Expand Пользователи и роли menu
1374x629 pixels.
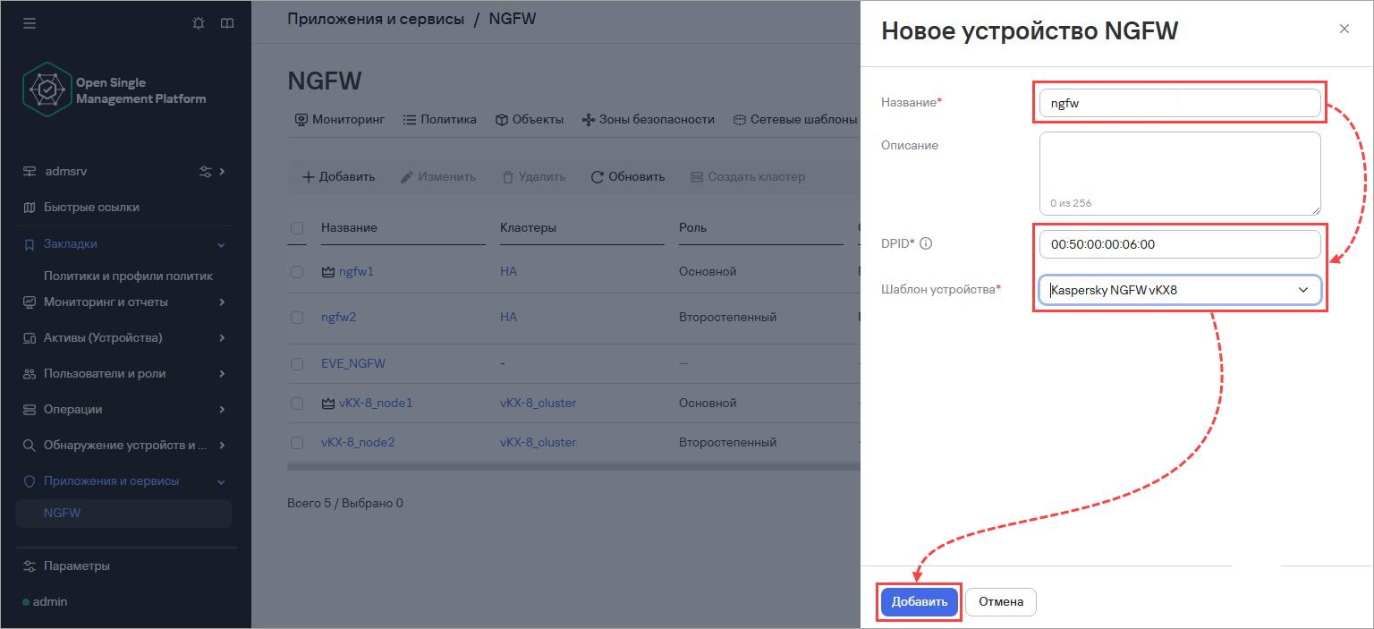[x=222, y=374]
